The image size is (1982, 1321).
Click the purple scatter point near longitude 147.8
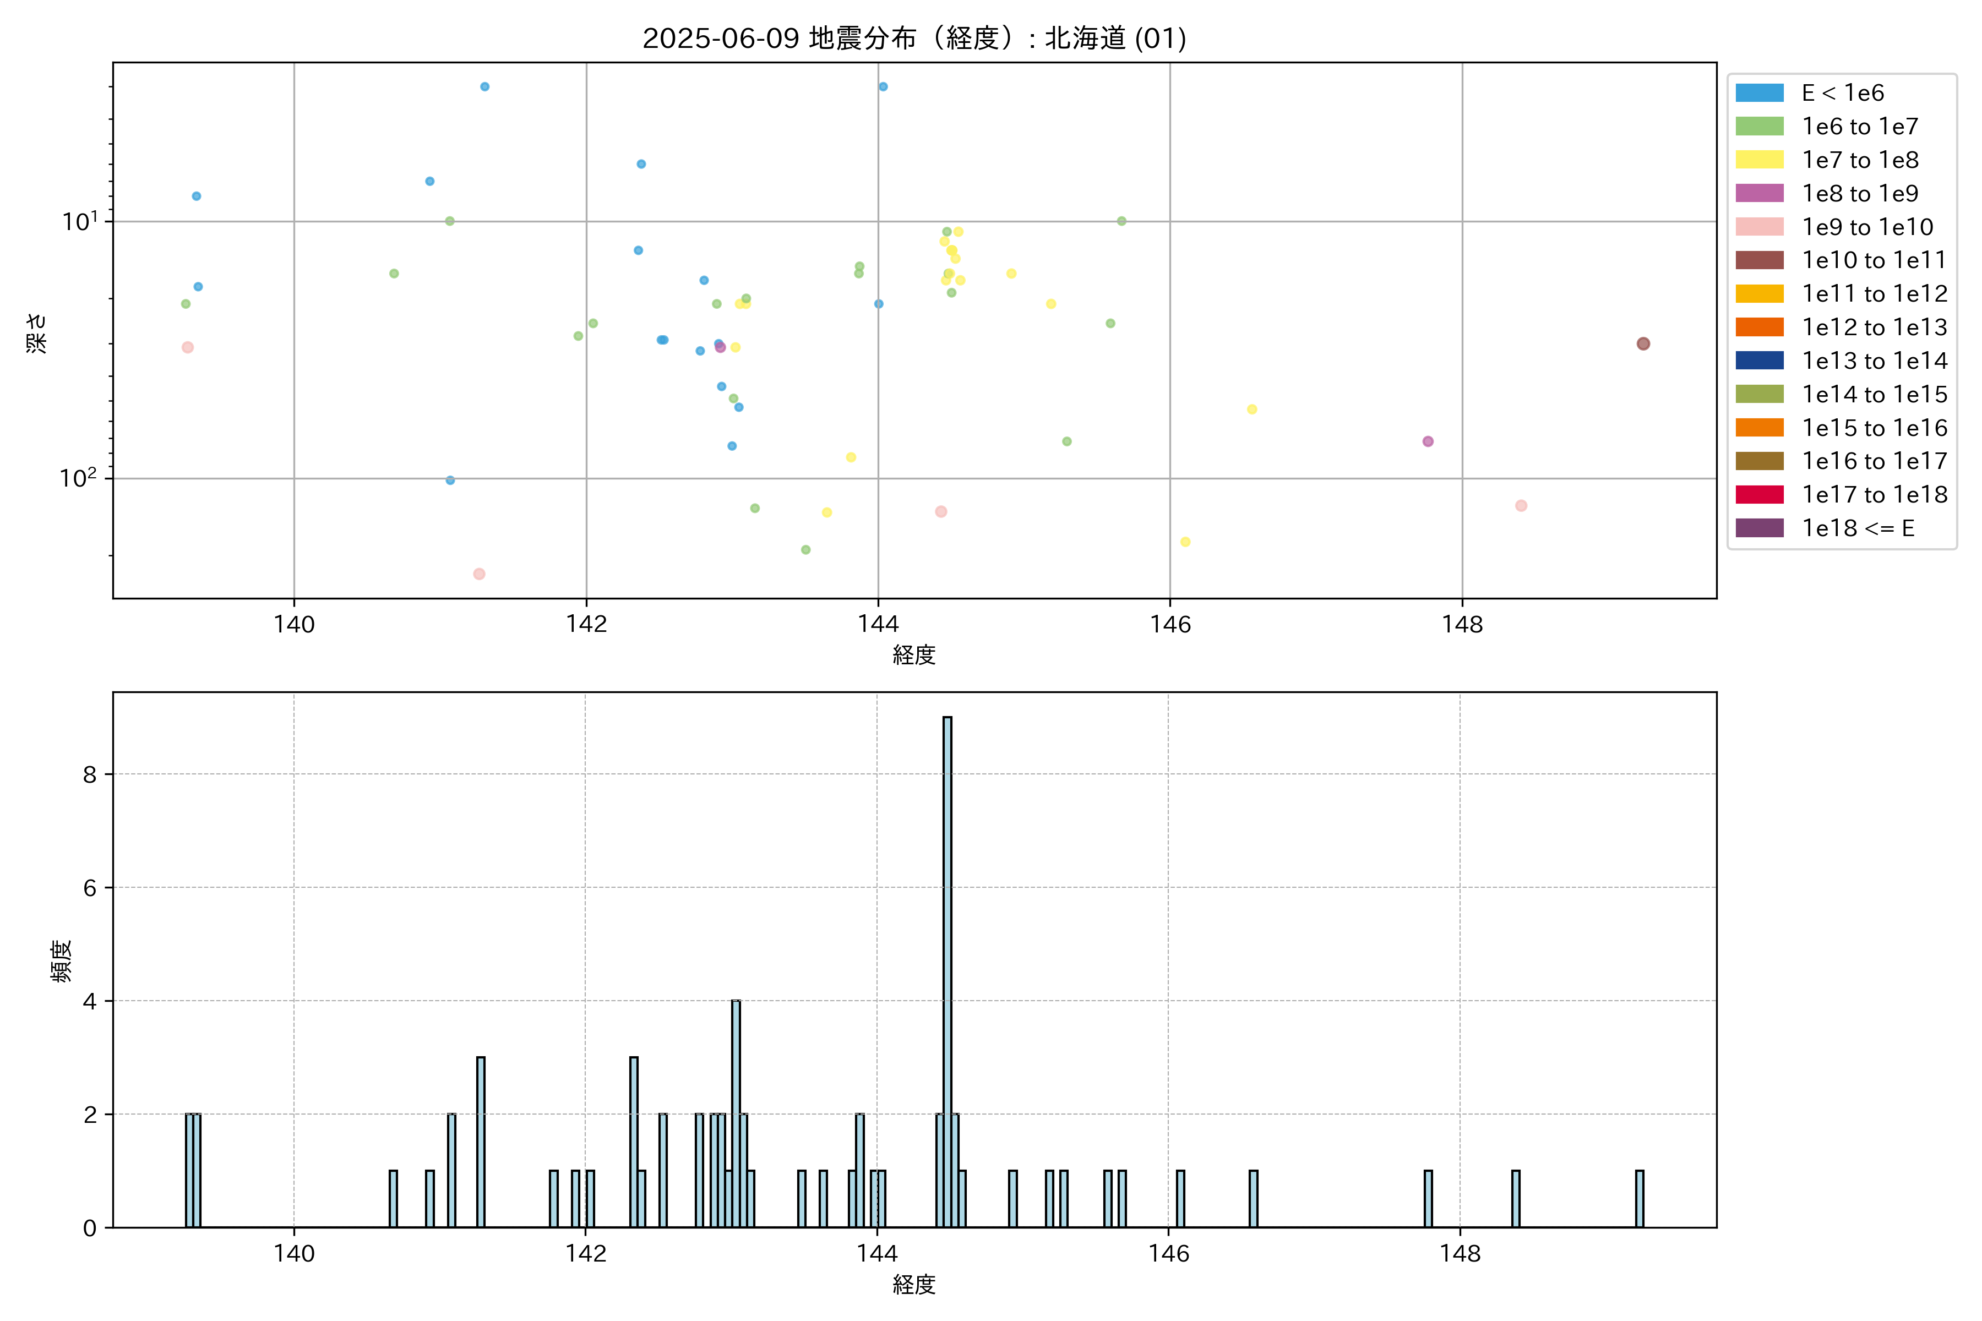click(x=1428, y=441)
